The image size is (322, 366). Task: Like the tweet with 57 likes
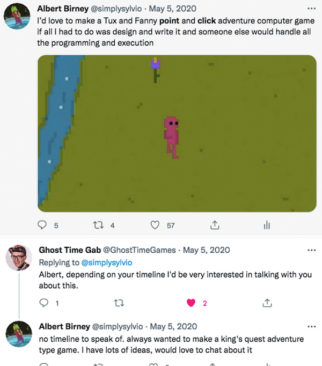[155, 225]
